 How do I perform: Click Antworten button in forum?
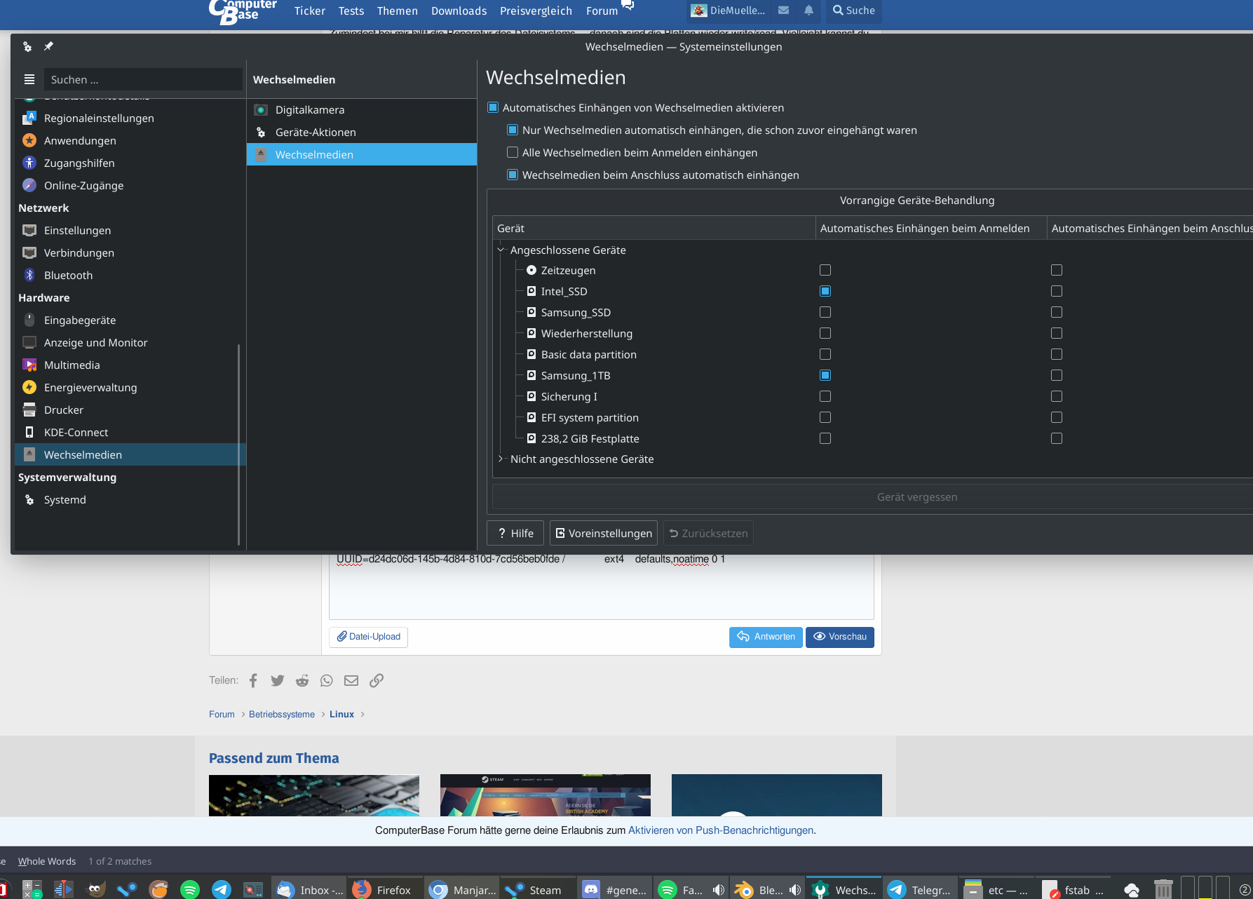pyautogui.click(x=766, y=637)
